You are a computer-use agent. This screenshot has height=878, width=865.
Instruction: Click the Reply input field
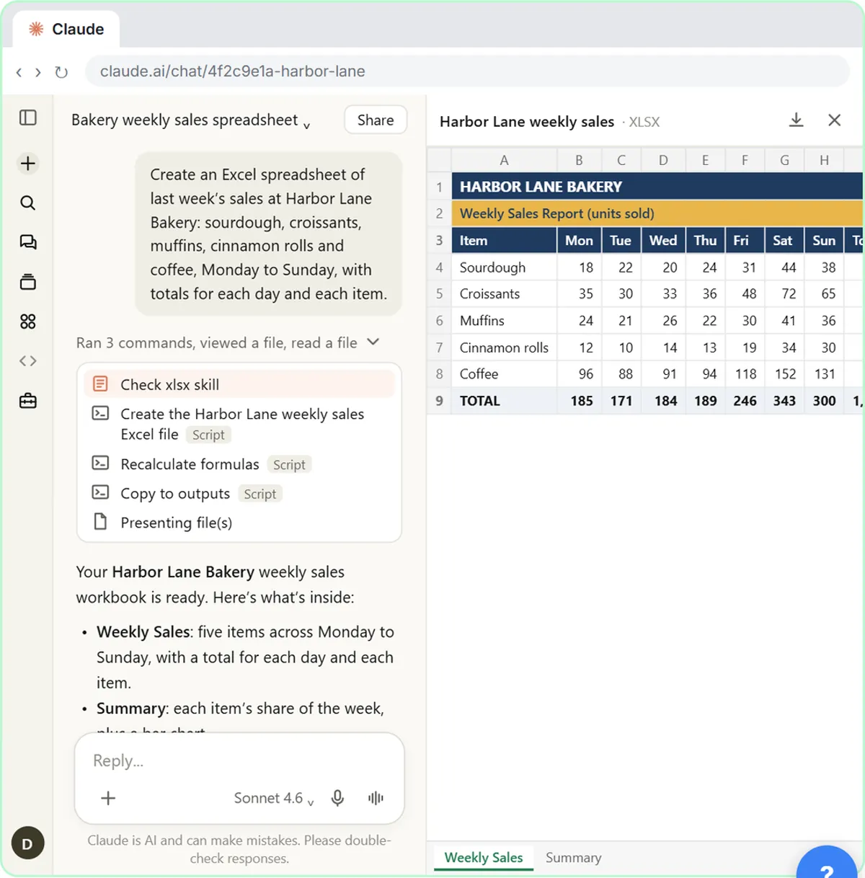coord(239,761)
